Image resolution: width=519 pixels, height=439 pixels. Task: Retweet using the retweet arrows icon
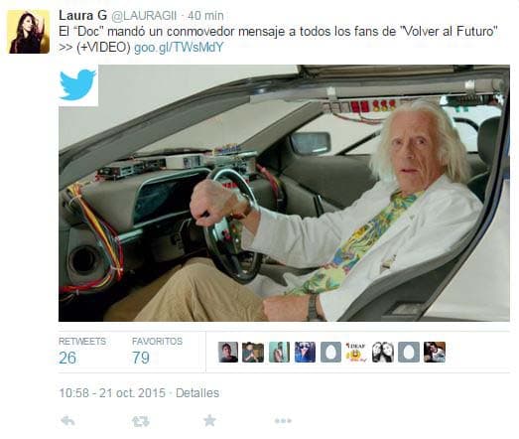pyautogui.click(x=141, y=421)
